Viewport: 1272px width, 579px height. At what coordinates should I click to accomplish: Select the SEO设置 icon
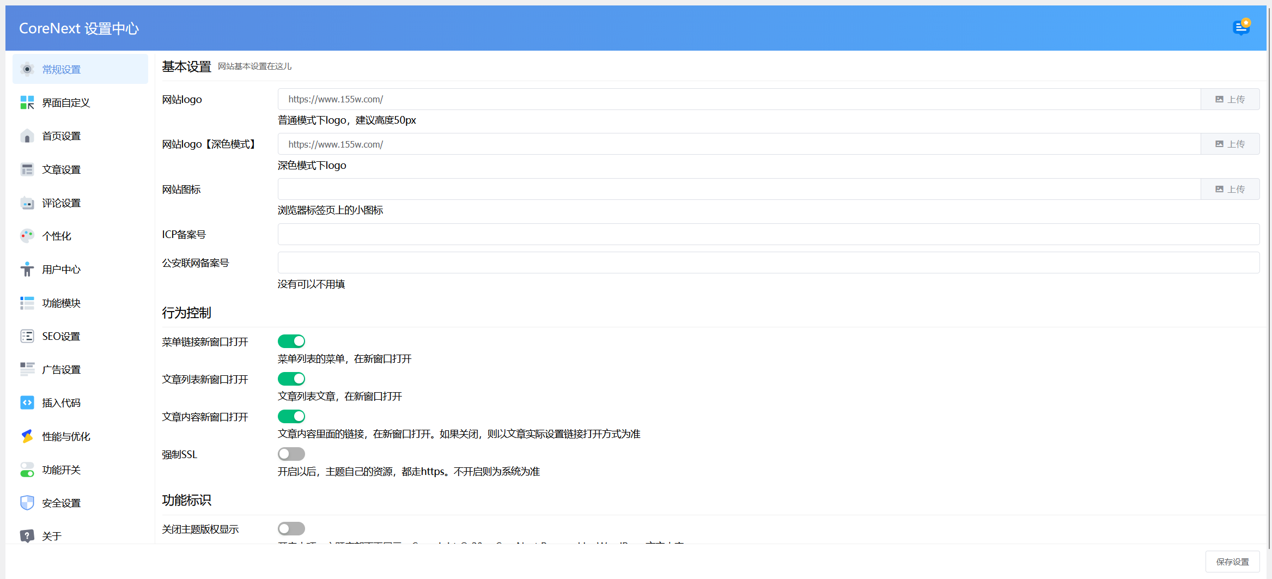click(27, 336)
